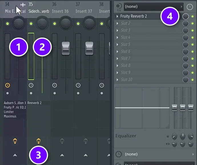Image resolution: width=197 pixels, height=165 pixels.
Task: Open latency clock icon on Insert 36
Action: [x=55, y=85]
